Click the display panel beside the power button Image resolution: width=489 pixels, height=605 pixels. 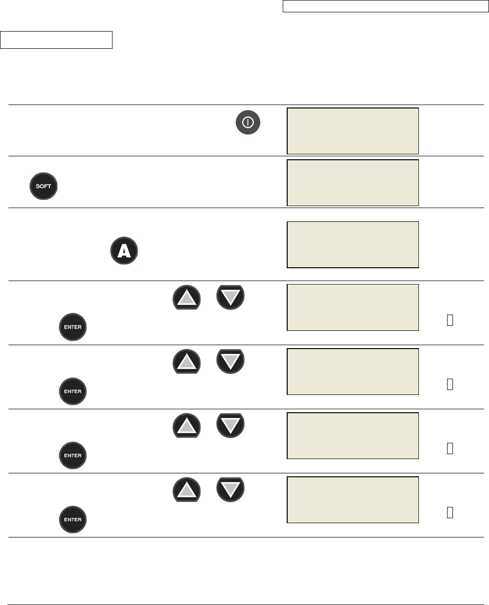[x=353, y=131]
